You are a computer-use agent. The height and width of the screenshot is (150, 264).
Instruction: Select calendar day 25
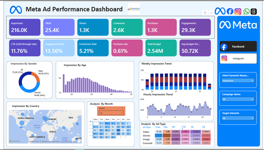tap(118, 134)
